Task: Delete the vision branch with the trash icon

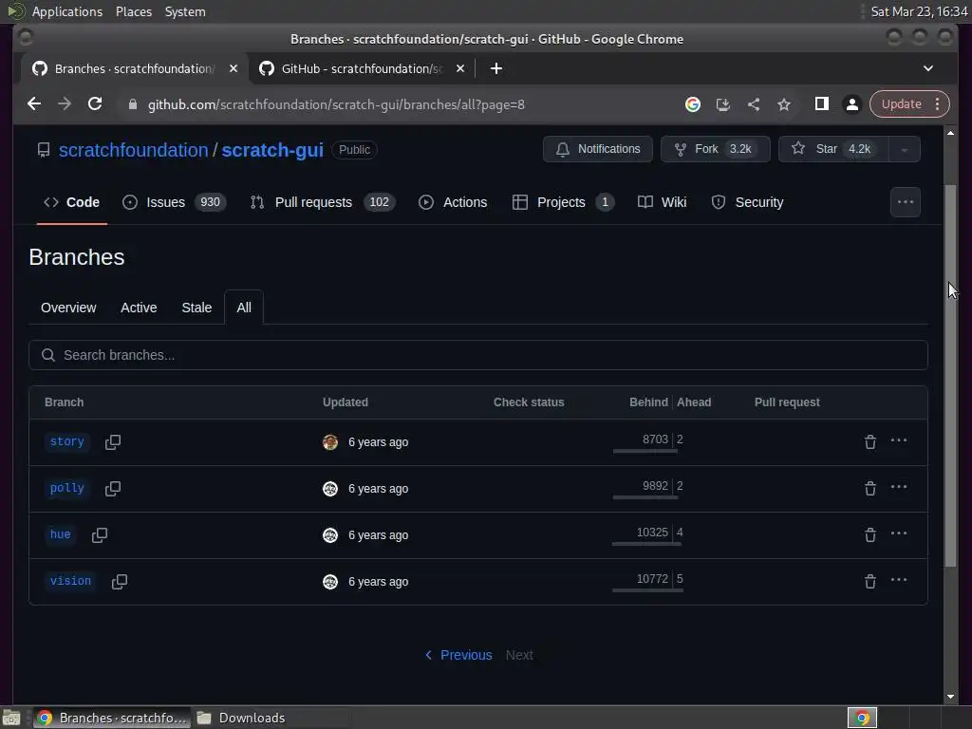Action: click(x=870, y=582)
